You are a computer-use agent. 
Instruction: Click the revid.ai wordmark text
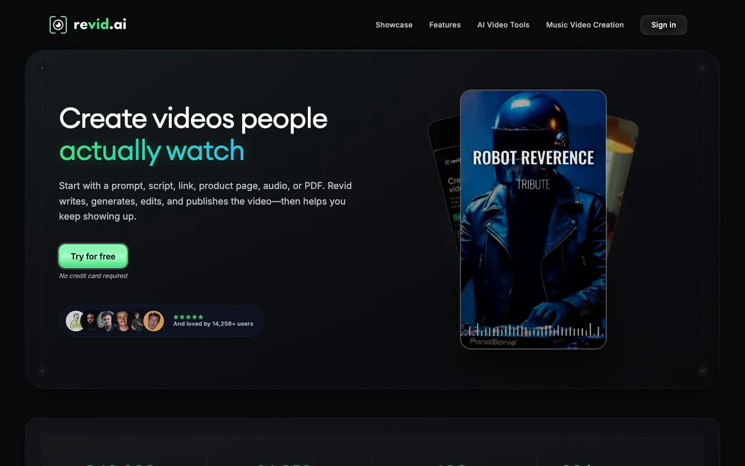[100, 24]
